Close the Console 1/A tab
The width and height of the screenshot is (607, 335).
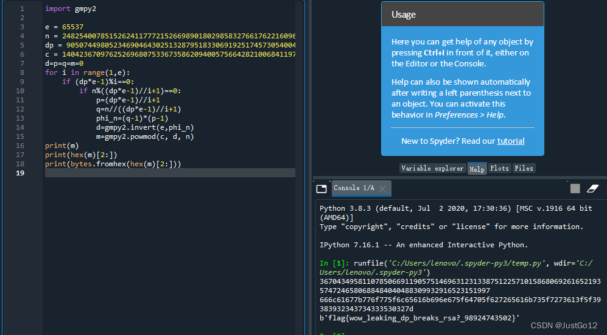pos(382,189)
